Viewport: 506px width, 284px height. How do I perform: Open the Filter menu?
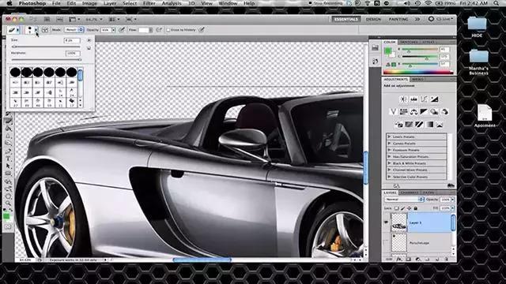pos(149,3)
